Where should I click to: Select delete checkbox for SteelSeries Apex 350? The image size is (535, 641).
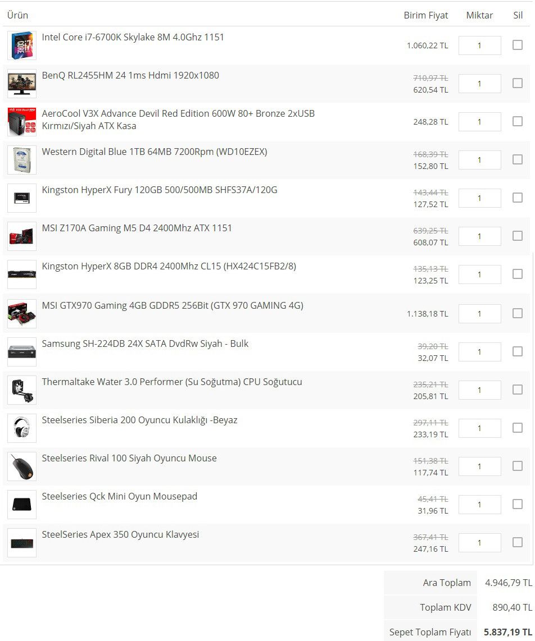(518, 542)
